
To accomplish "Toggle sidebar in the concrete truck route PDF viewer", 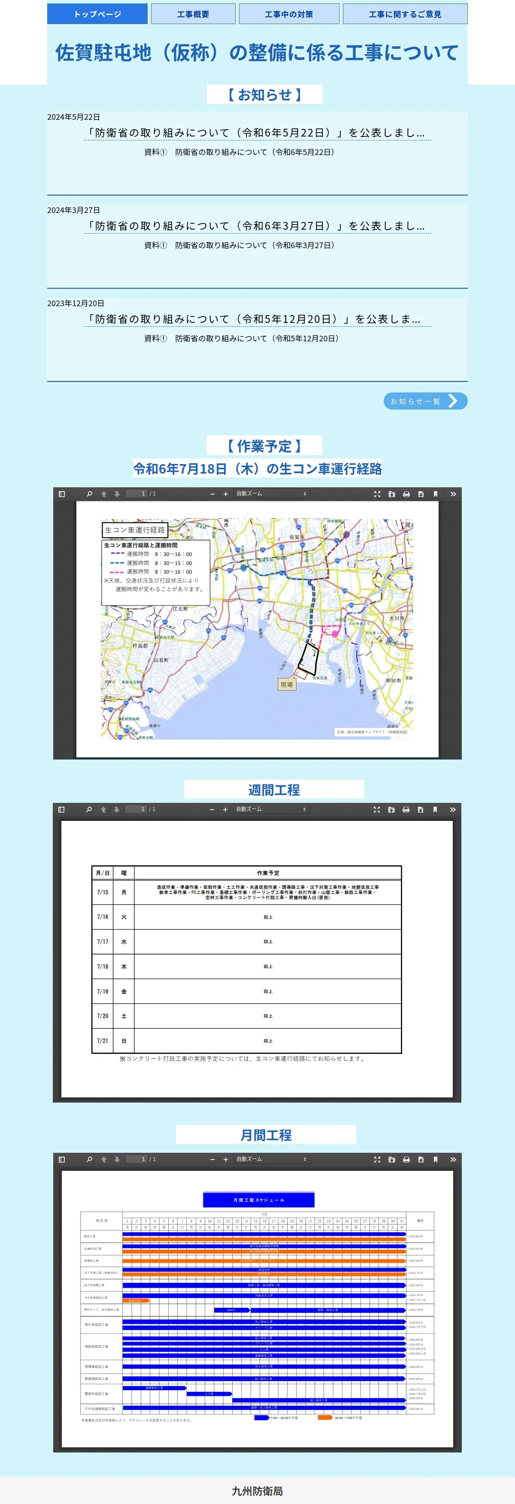I will [x=62, y=494].
